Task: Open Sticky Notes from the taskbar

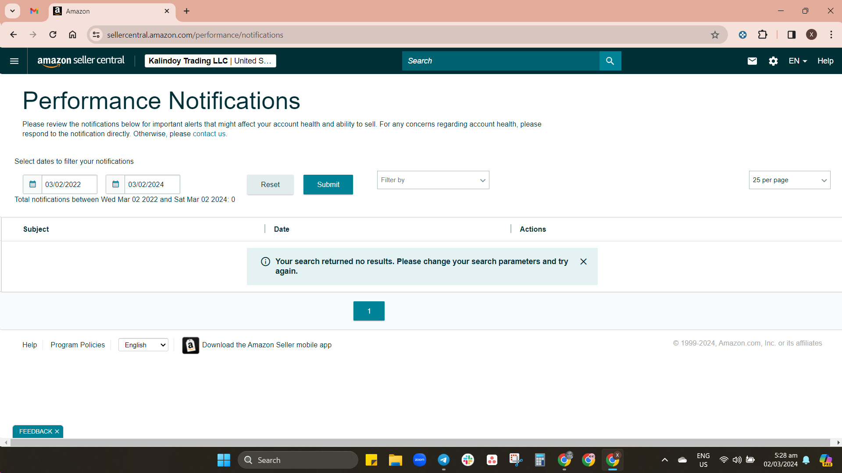Action: click(371, 460)
